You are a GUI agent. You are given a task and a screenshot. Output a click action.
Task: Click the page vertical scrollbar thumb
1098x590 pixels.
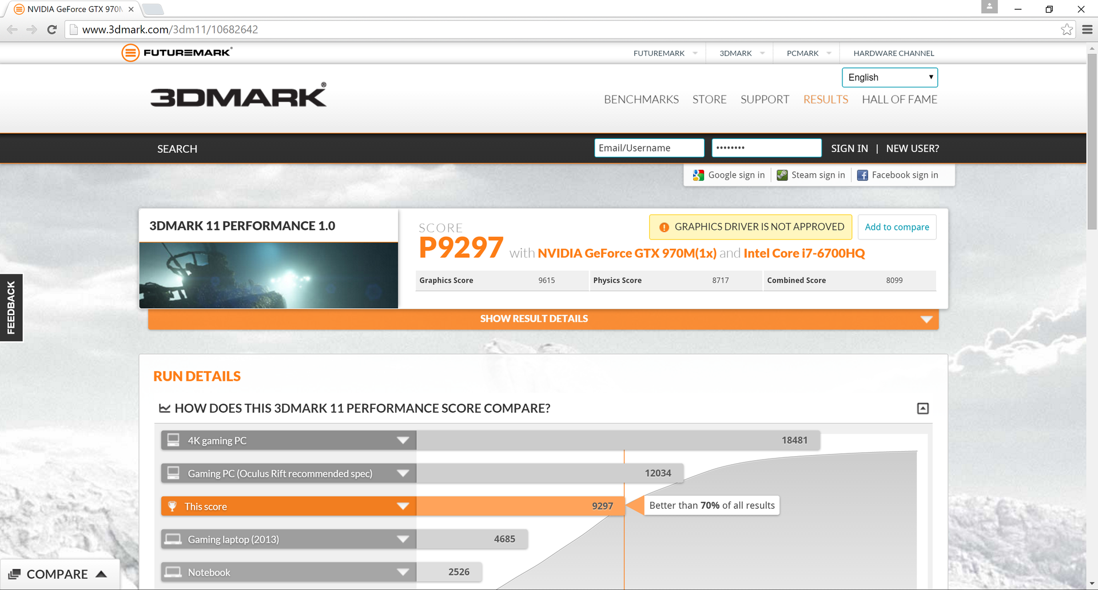click(1092, 142)
